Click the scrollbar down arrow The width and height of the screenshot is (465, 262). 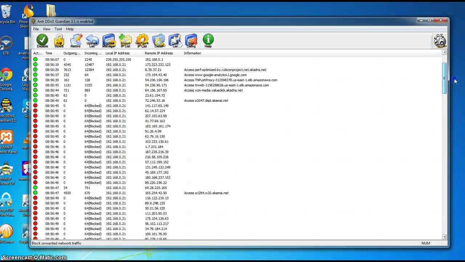[444, 237]
